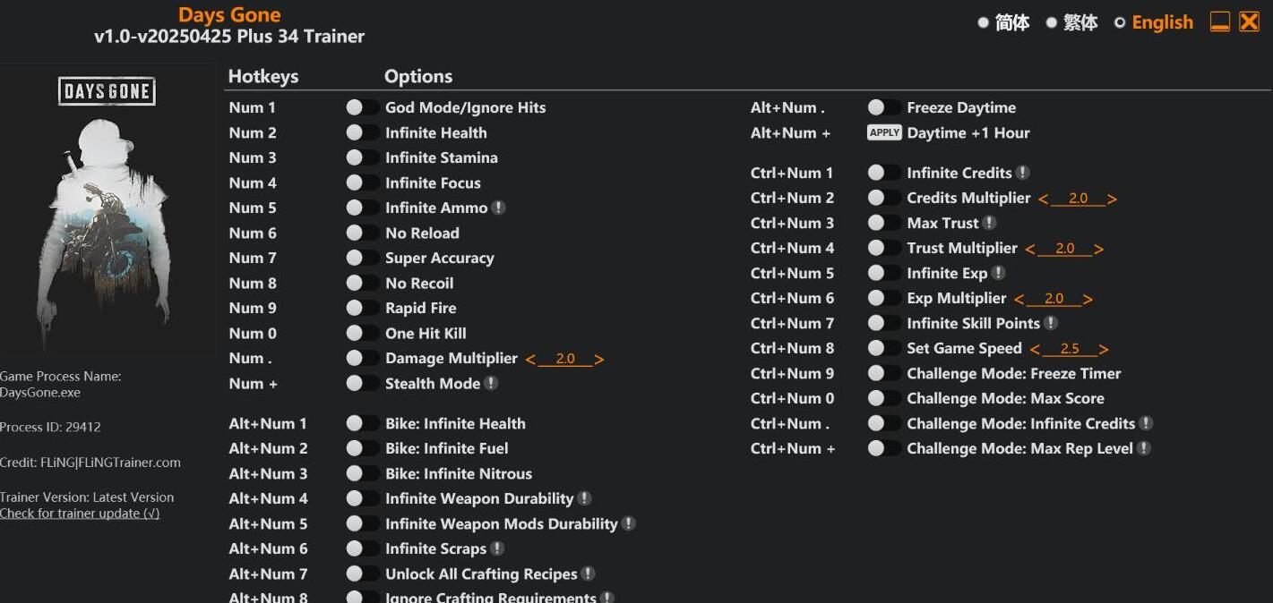Image resolution: width=1273 pixels, height=603 pixels.
Task: Turn on Bike: Infinite Fuel
Action: click(362, 448)
